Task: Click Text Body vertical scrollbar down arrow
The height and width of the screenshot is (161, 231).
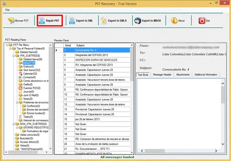Action: point(223,144)
